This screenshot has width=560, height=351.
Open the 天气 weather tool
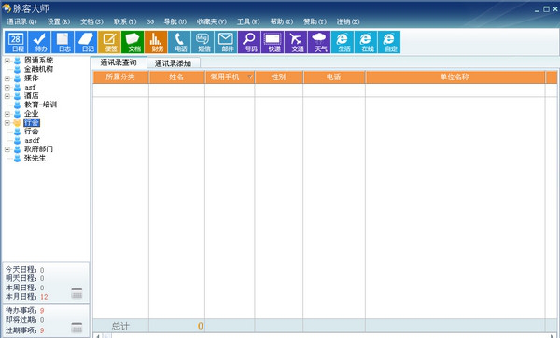click(x=319, y=42)
